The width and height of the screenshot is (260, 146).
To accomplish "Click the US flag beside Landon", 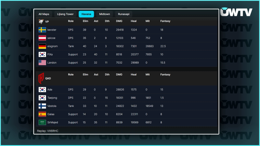I will [42, 63].
